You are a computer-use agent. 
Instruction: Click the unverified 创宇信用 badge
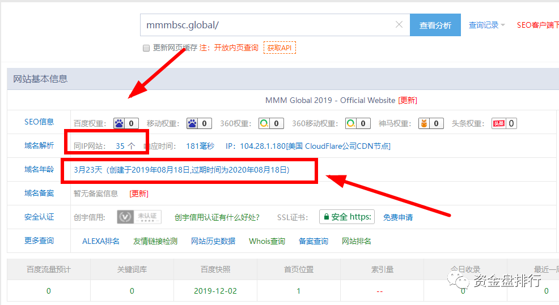point(139,217)
